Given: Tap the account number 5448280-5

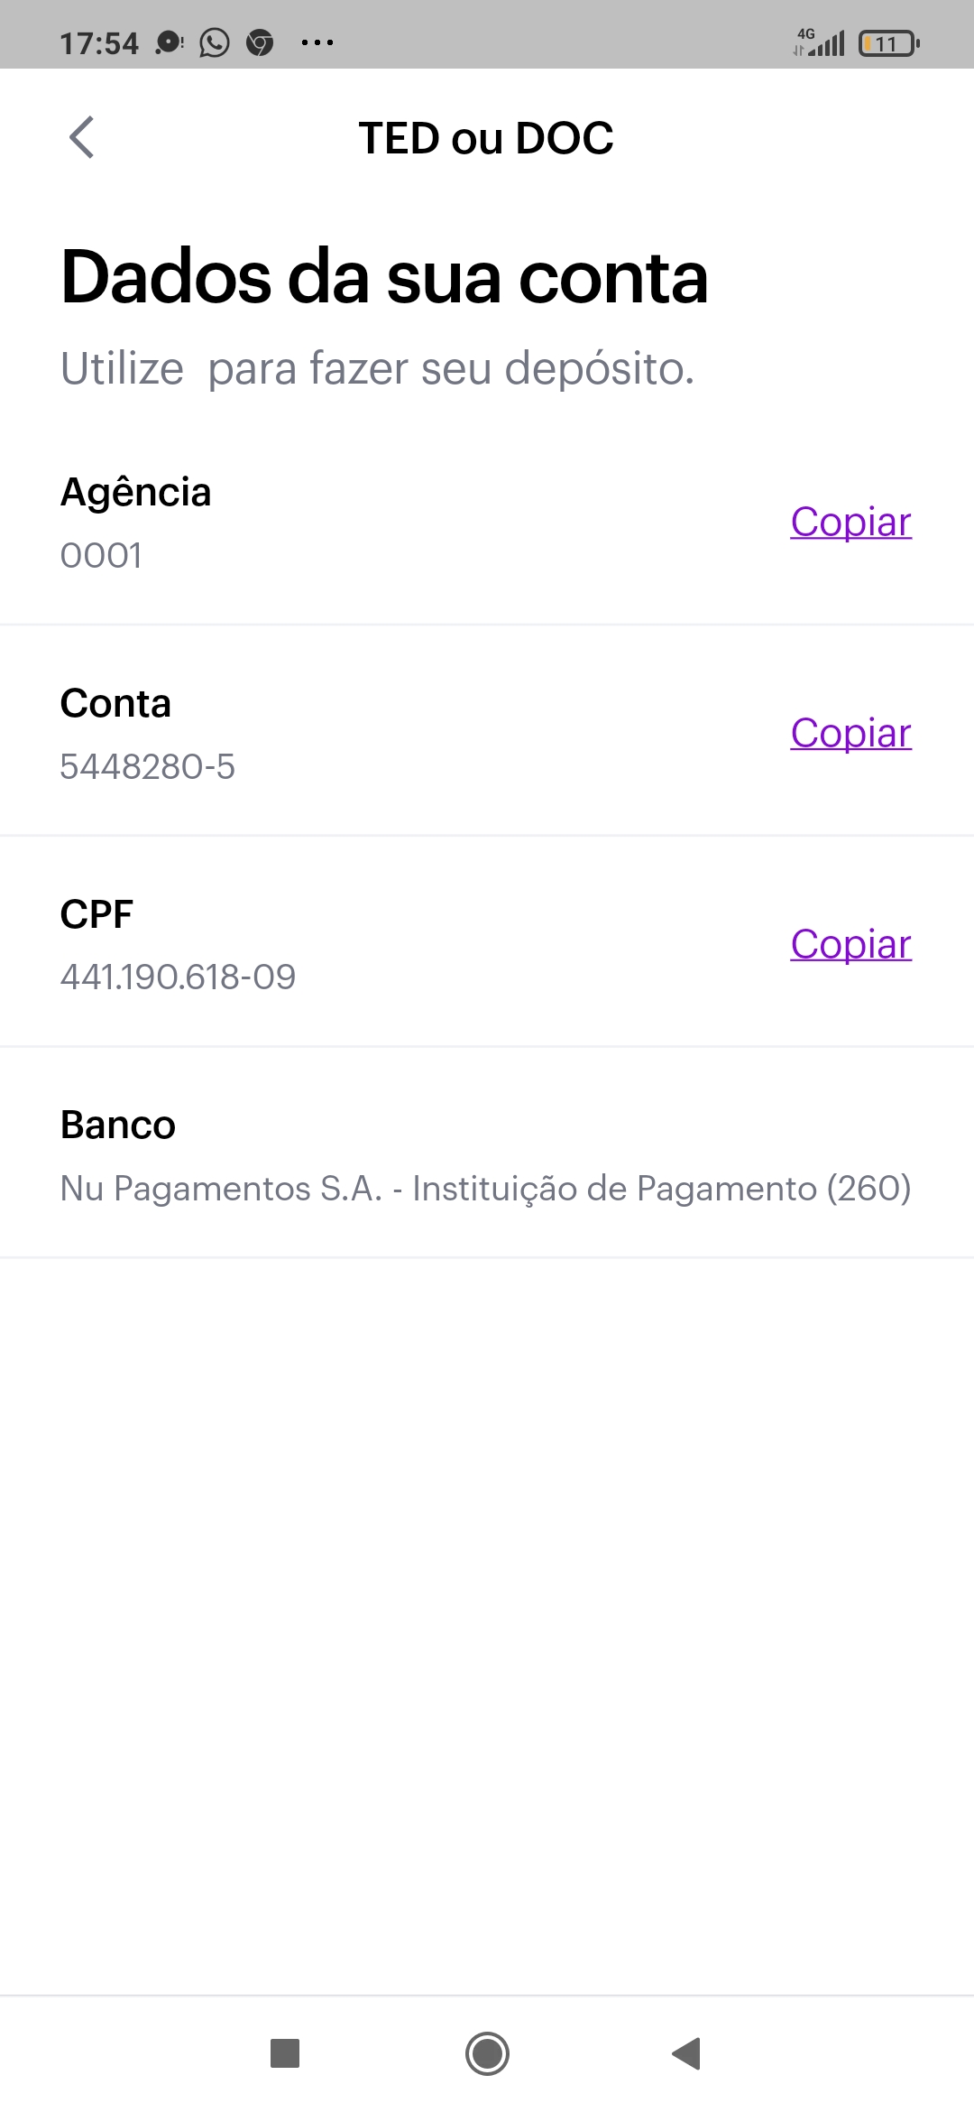Looking at the screenshot, I should click(x=147, y=766).
